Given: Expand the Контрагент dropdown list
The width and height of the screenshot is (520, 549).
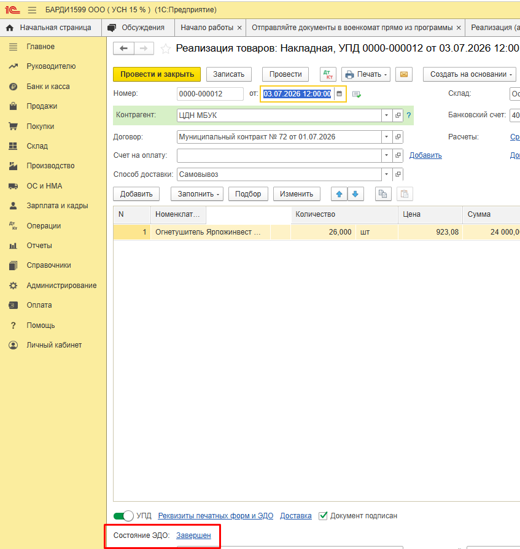Looking at the screenshot, I should pos(387,115).
